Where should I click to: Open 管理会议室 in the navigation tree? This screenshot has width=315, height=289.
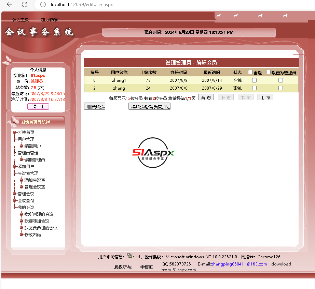click(x=35, y=187)
